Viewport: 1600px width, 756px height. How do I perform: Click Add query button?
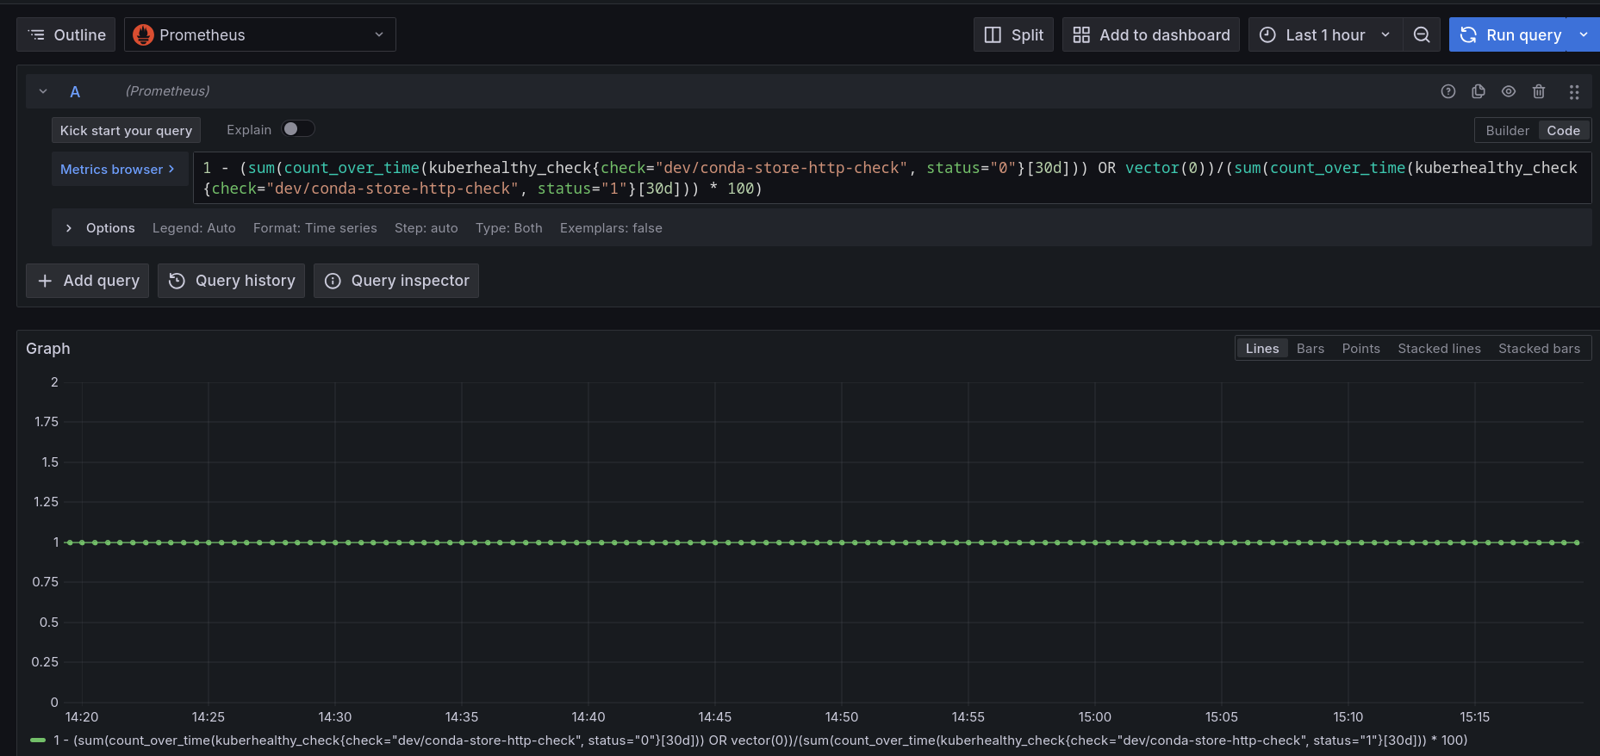(87, 281)
